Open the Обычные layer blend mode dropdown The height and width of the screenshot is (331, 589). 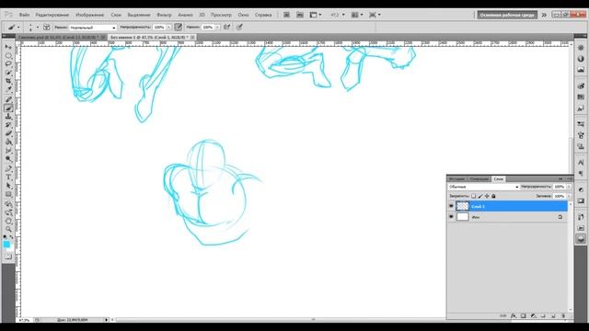(x=484, y=187)
